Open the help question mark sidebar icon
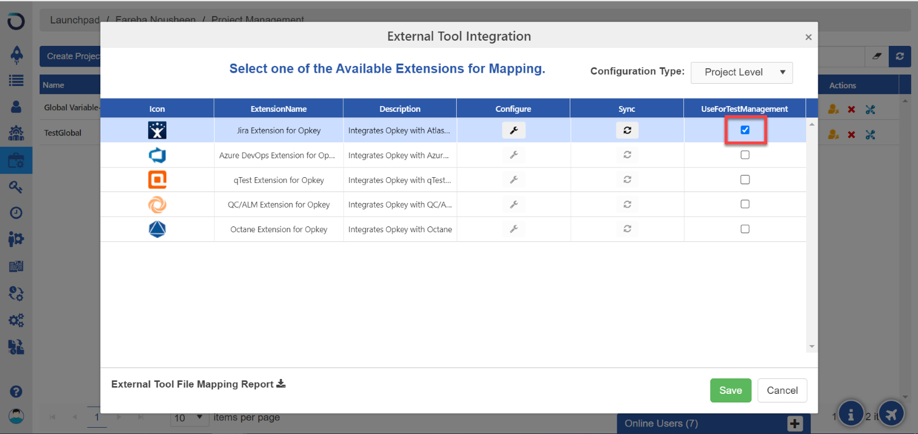Viewport: 918px width, 434px height. [x=16, y=392]
